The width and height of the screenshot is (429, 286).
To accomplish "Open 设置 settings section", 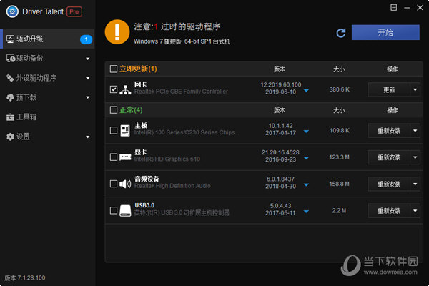I will tap(47, 137).
